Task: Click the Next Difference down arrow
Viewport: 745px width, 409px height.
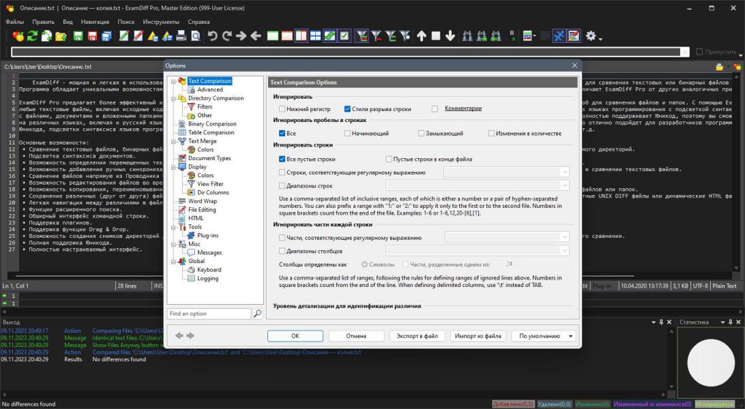Action: point(450,36)
